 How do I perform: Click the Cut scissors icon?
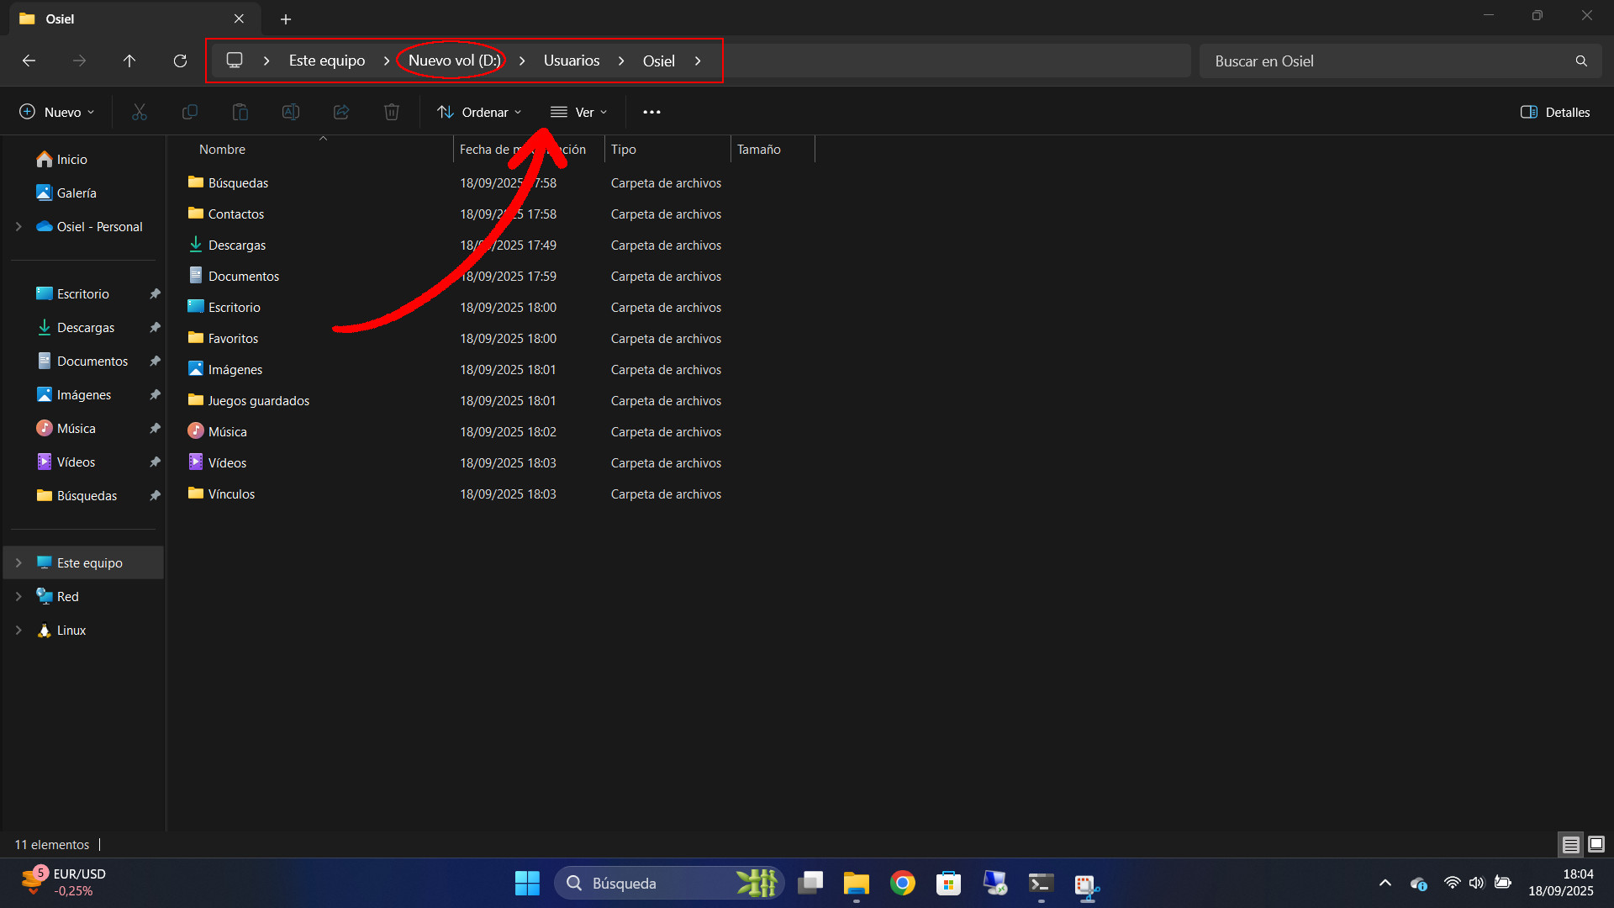[140, 112]
